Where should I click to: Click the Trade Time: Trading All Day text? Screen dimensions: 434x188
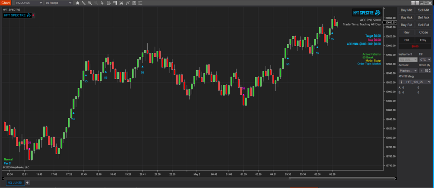point(362,24)
